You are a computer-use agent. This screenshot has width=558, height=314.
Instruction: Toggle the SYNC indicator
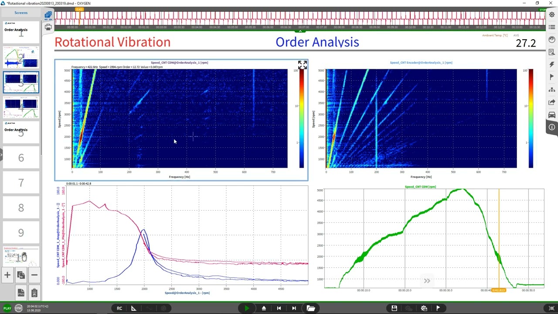pyautogui.click(x=18, y=308)
